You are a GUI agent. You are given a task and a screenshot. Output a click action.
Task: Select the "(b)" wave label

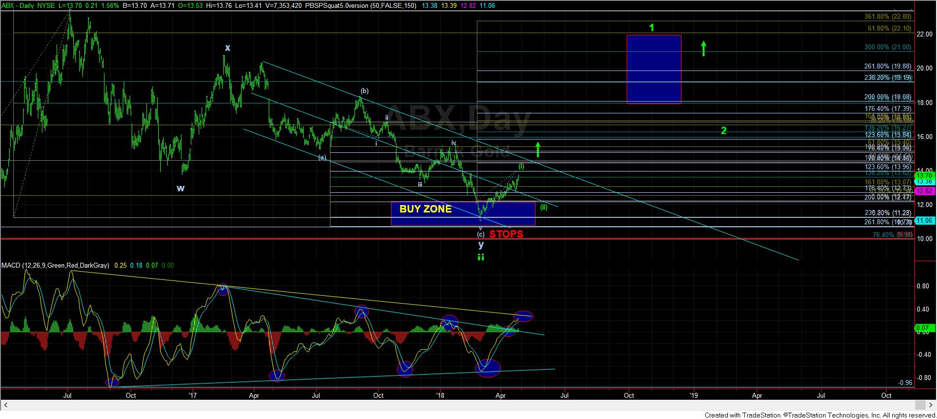click(364, 91)
